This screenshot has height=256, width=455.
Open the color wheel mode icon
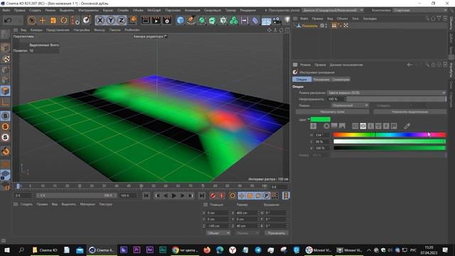[x=327, y=126]
